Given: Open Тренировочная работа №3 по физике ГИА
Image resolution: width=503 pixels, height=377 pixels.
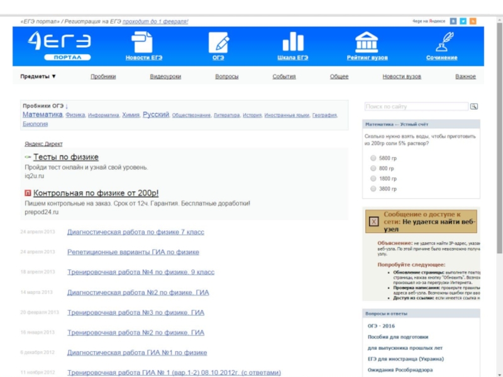Looking at the screenshot, I should (136, 312).
